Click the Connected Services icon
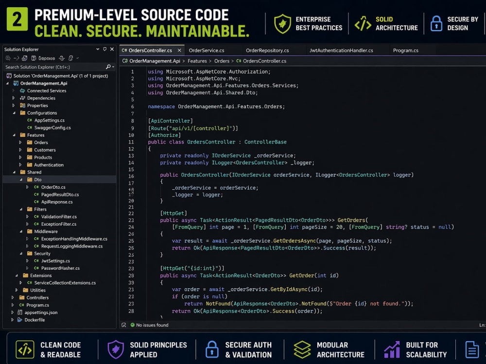The image size is (486, 364). coord(22,91)
